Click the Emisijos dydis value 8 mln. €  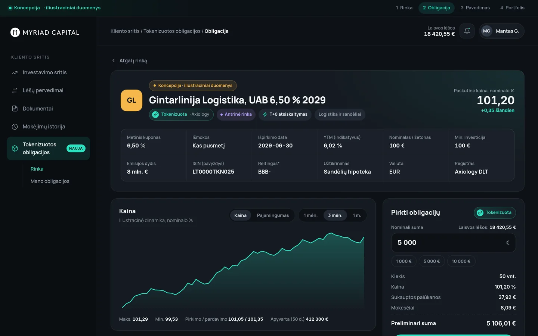point(137,172)
